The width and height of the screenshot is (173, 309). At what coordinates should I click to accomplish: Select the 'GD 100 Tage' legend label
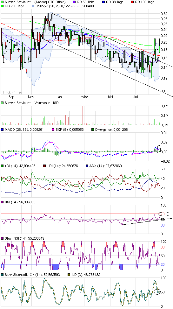145,2
